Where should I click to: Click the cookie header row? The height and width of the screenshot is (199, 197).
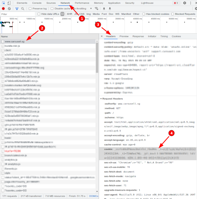click(x=148, y=153)
